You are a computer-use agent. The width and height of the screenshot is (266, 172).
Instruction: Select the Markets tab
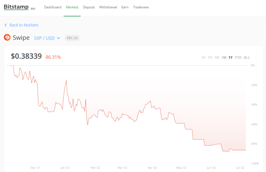(x=72, y=7)
